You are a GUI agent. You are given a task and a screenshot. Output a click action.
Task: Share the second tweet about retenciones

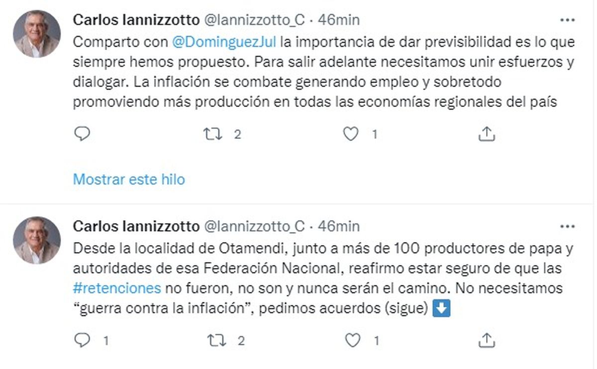pos(486,340)
